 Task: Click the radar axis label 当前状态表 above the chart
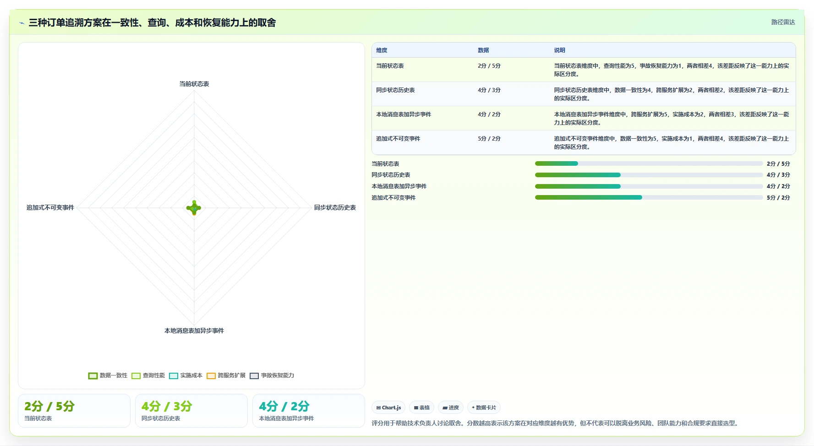(x=194, y=84)
